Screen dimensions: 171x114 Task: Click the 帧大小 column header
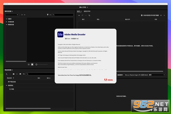coord(49,78)
